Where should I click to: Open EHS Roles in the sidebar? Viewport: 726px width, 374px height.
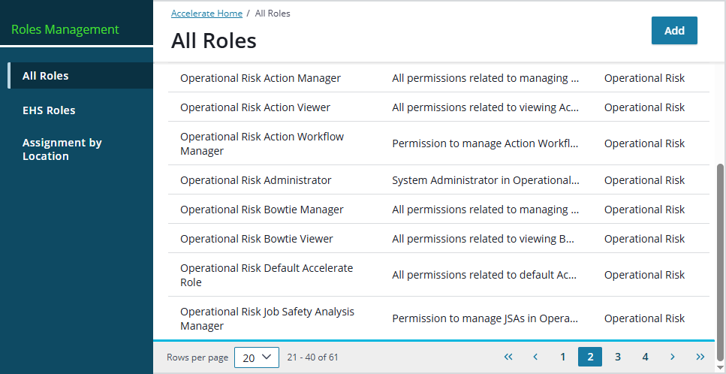(49, 110)
